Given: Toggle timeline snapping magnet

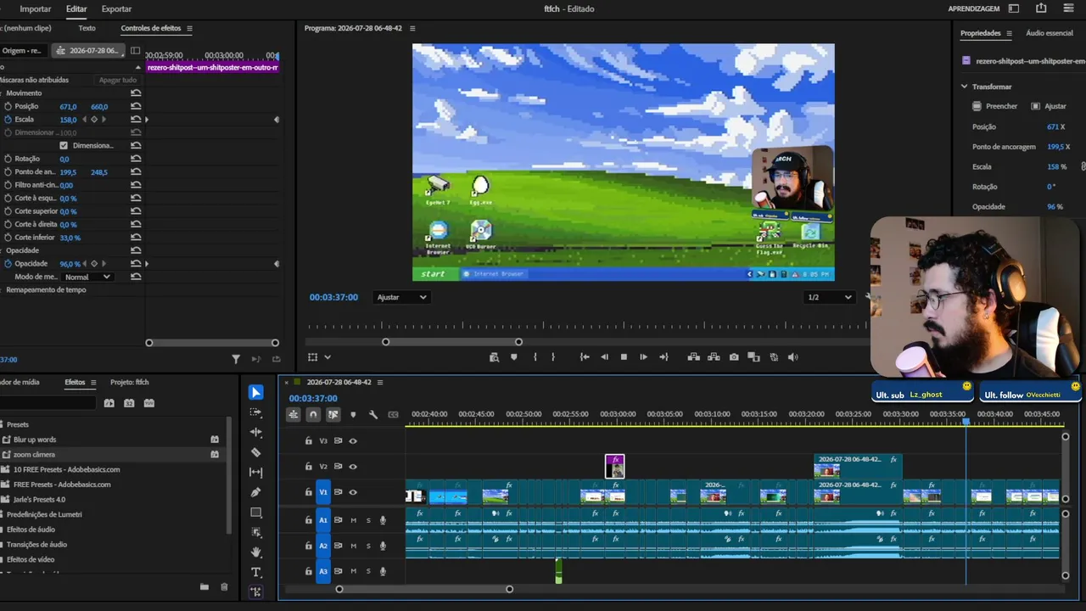Looking at the screenshot, I should click(x=313, y=415).
